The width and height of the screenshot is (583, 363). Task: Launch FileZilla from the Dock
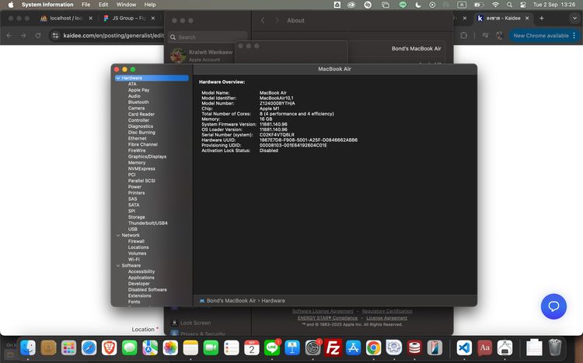pyautogui.click(x=333, y=347)
